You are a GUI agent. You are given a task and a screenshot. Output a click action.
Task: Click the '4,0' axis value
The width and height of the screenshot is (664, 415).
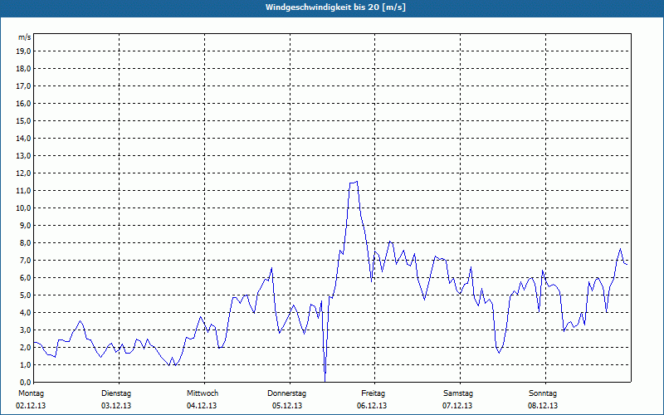[x=26, y=313]
